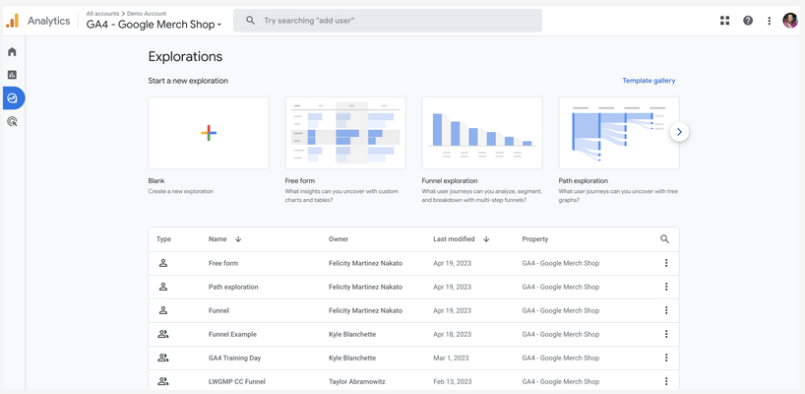Click the Feb 13, 2023 date cell
The width and height of the screenshot is (805, 394).
click(x=453, y=381)
